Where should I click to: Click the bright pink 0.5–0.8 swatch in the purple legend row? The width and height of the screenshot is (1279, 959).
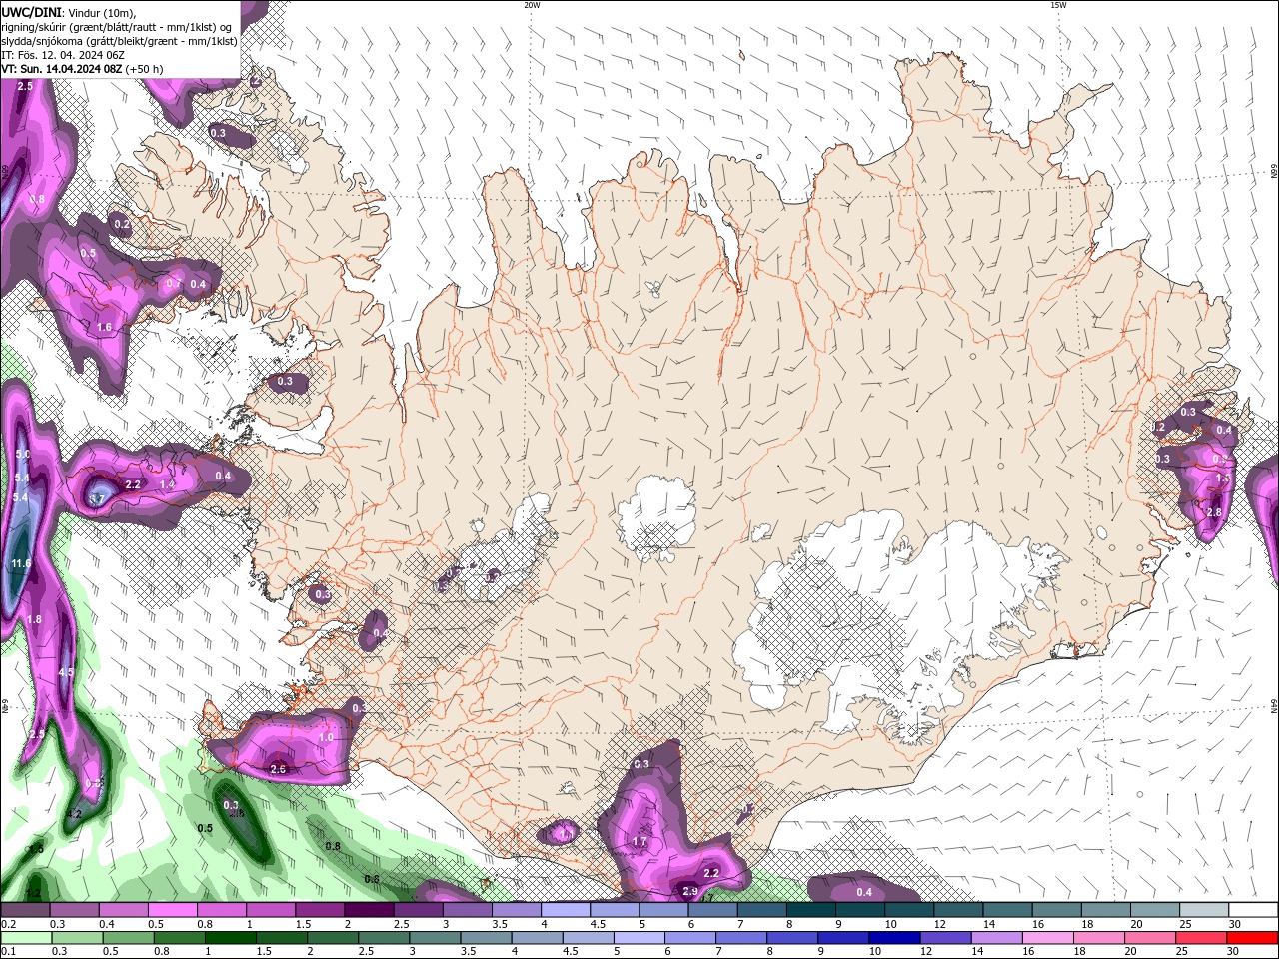173,910
